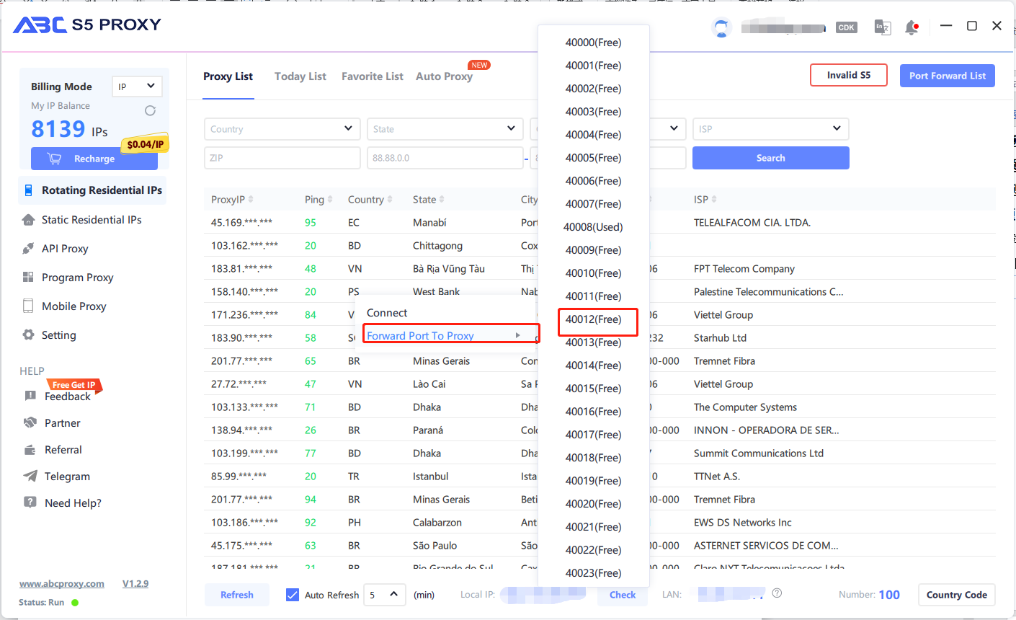Click the Feedback icon

tap(30, 396)
